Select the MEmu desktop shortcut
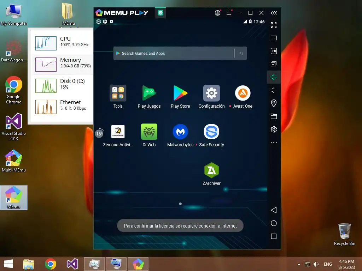This screenshot has height=271, width=362. click(14, 198)
